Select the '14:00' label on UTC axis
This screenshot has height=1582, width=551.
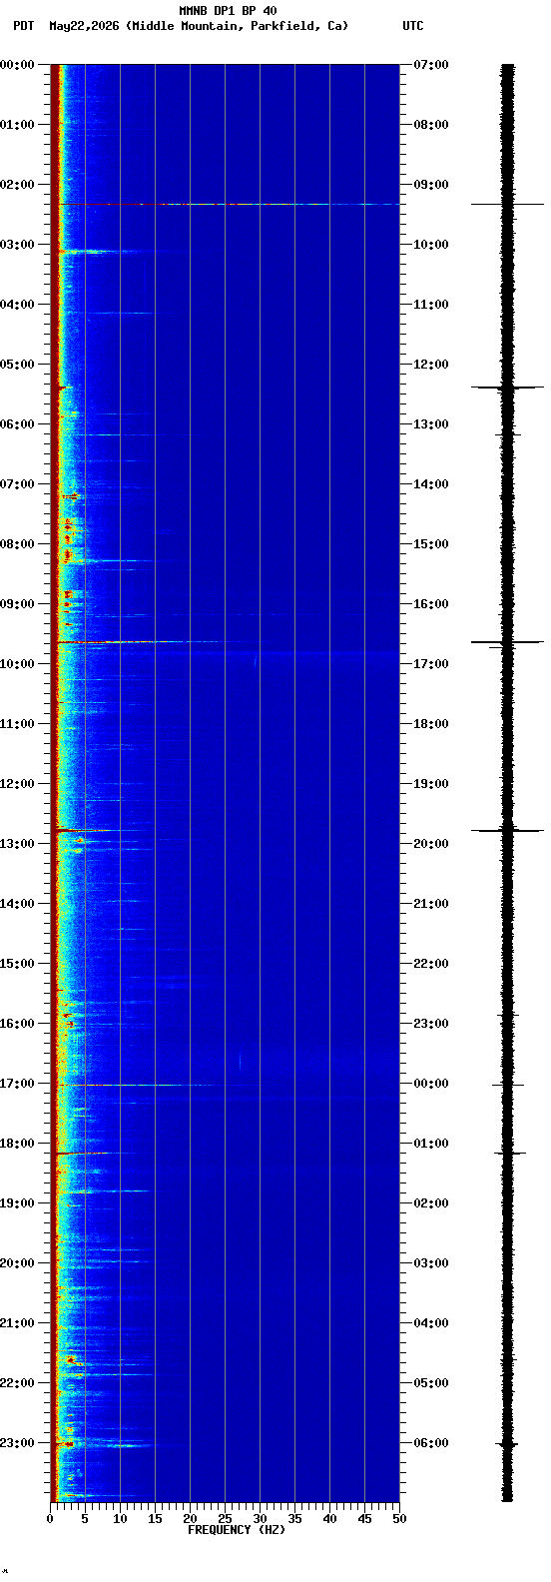431,484
